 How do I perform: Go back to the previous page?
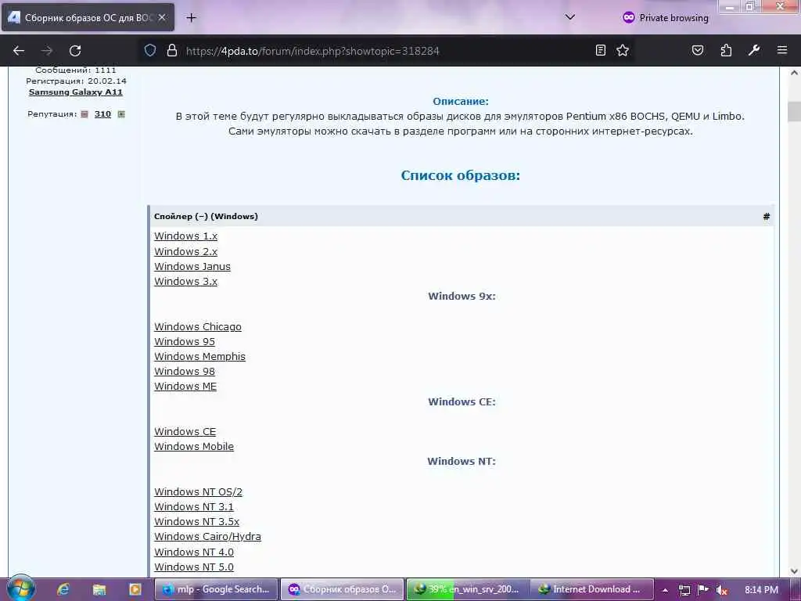tap(19, 51)
